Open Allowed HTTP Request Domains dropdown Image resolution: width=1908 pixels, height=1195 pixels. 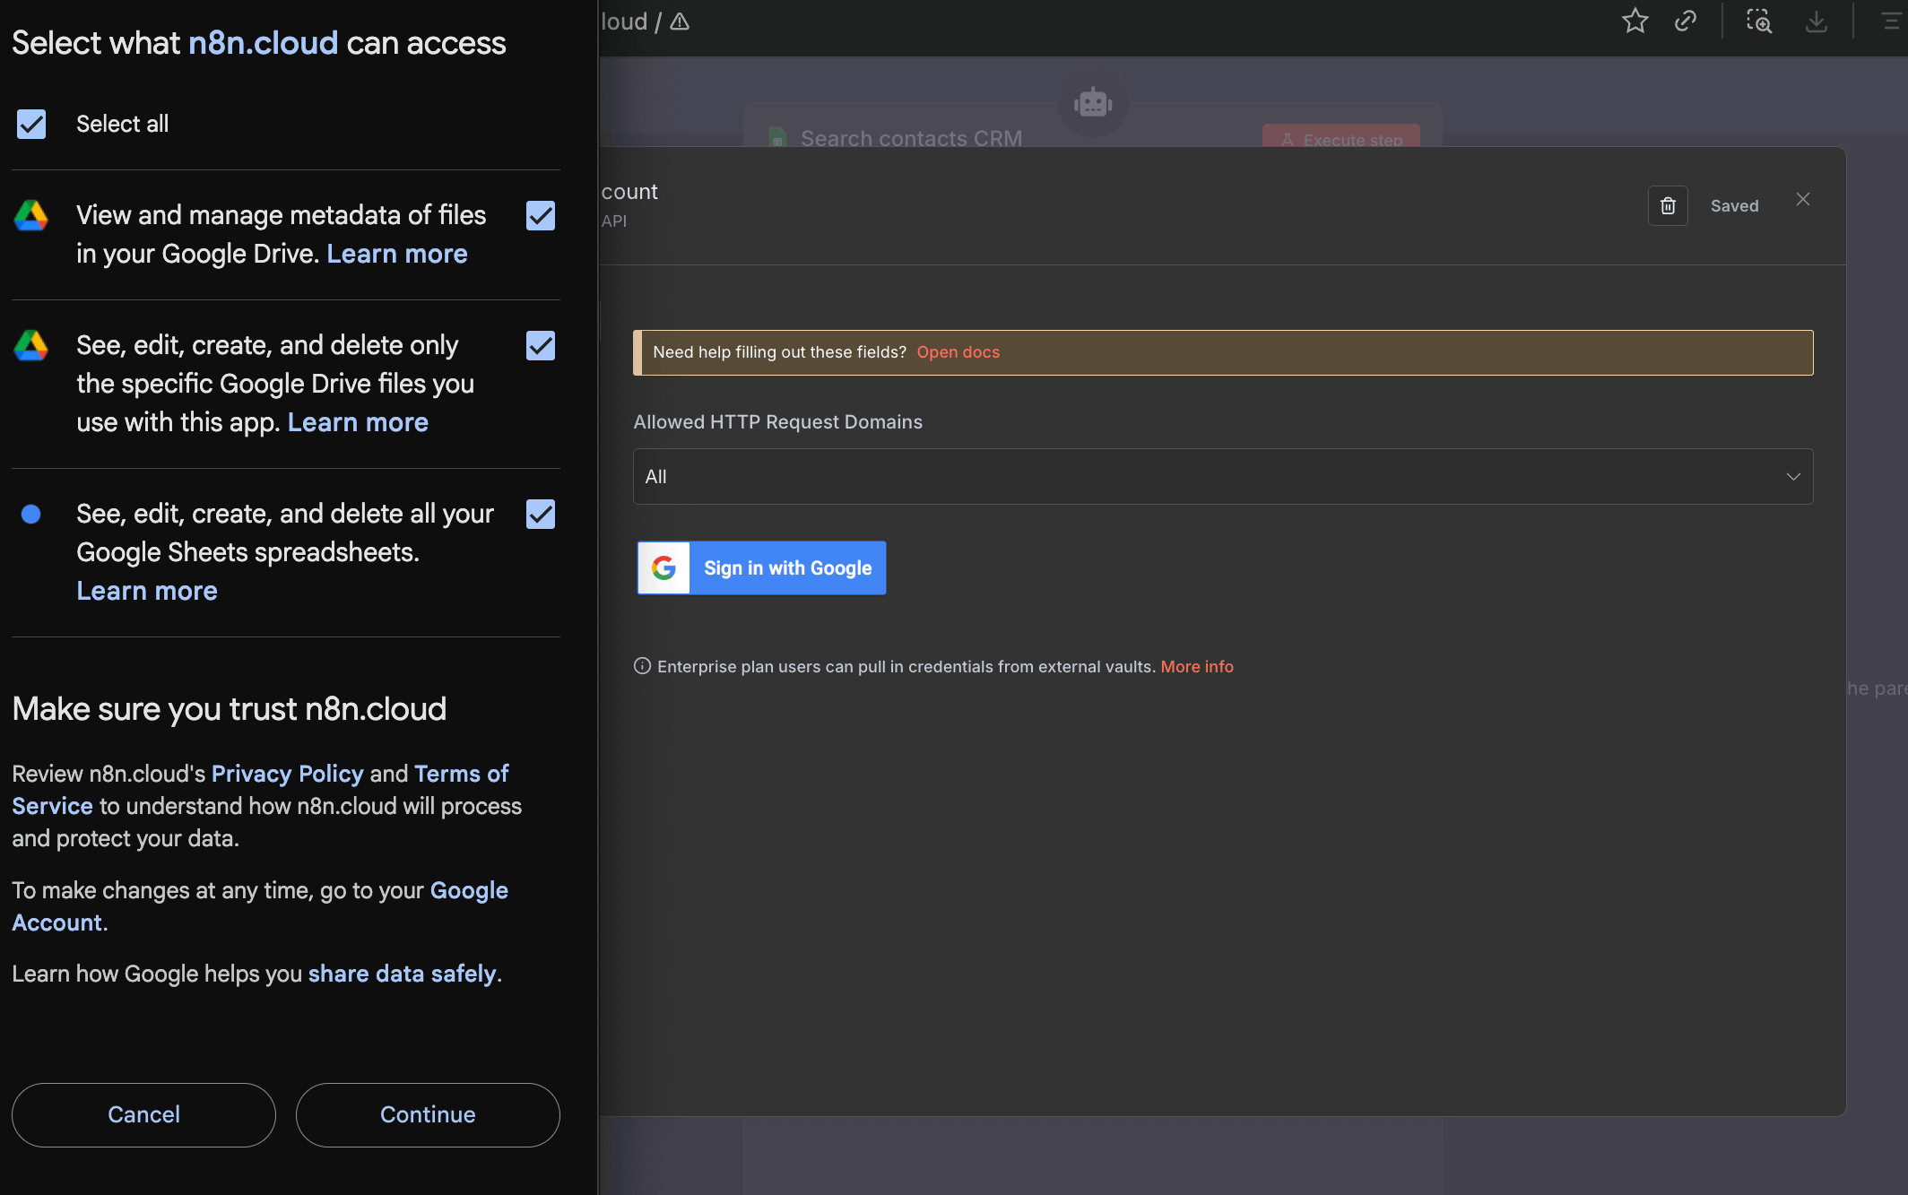click(x=1223, y=476)
